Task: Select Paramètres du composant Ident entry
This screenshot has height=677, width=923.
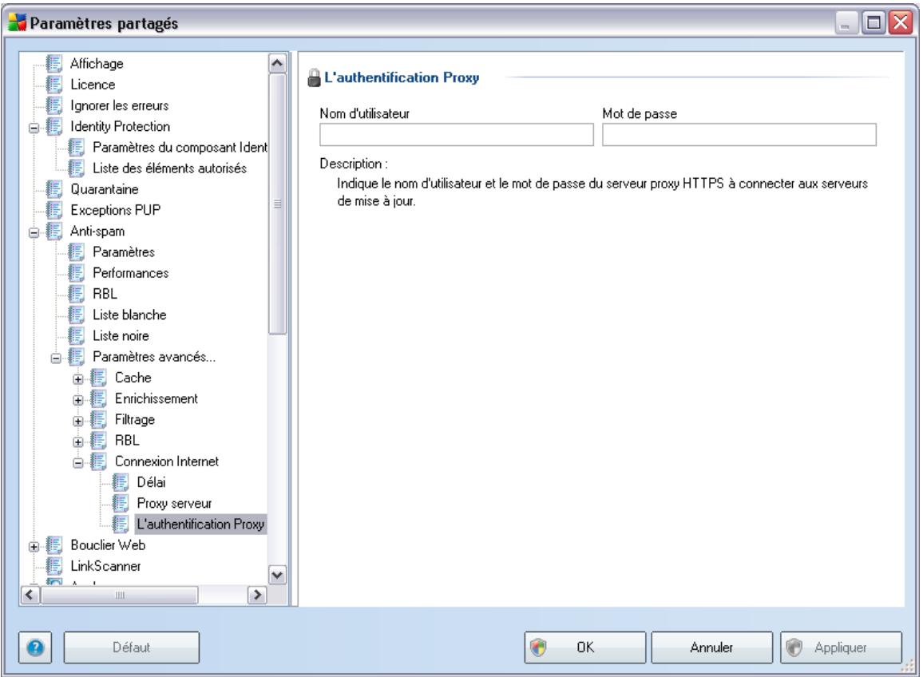Action: tap(180, 147)
